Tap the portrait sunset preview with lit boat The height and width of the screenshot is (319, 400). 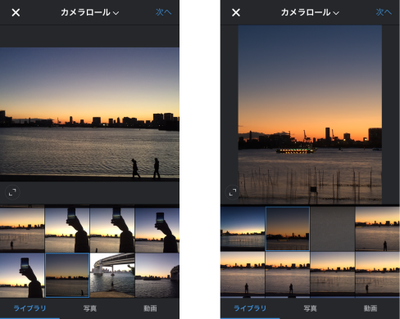pos(310,115)
